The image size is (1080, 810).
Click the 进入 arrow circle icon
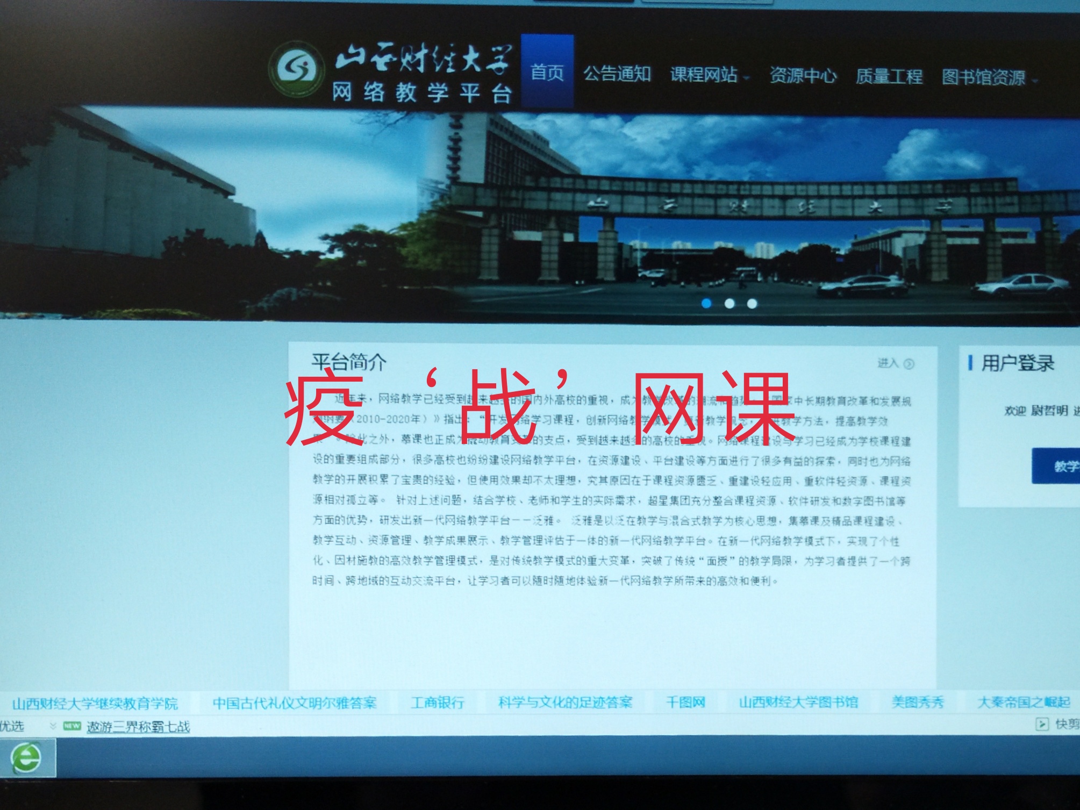tap(909, 364)
